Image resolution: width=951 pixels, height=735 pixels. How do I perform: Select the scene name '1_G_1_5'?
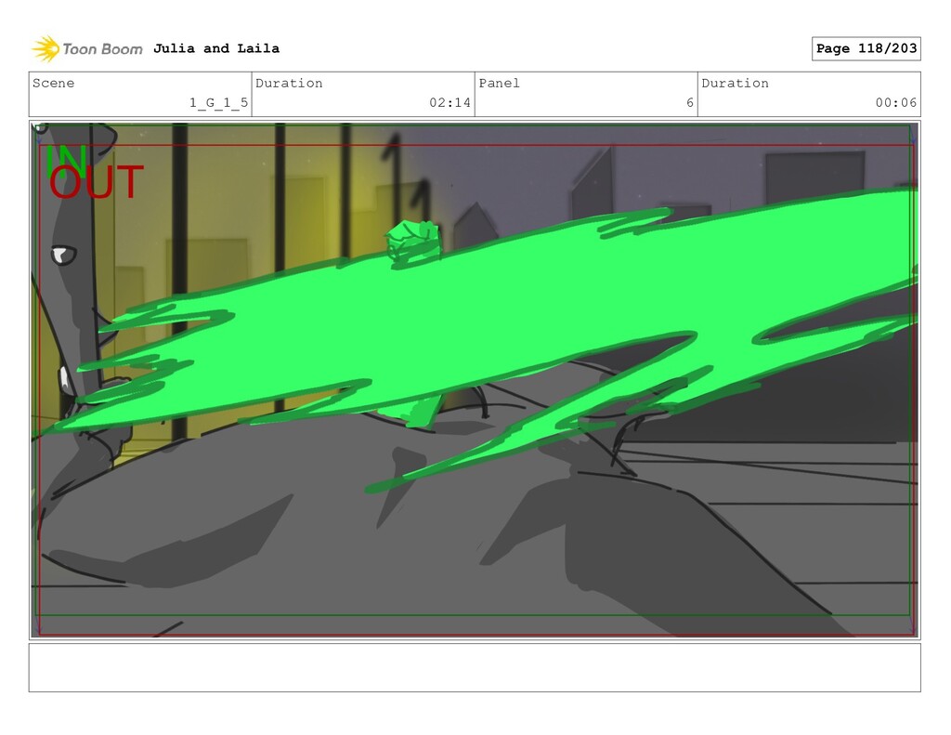[218, 102]
